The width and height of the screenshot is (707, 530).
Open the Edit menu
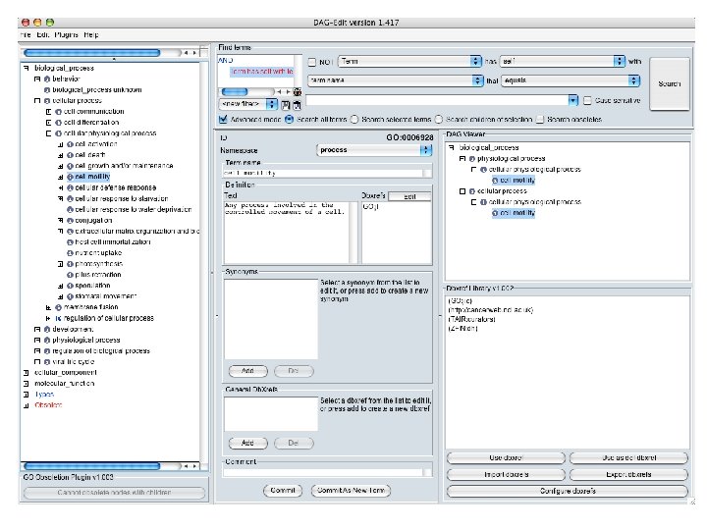click(43, 34)
